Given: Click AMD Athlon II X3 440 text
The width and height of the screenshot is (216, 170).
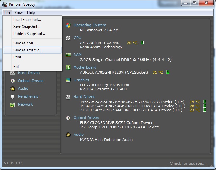Looking at the screenshot, I should (100, 43).
